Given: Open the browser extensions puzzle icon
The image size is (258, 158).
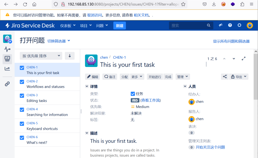Looking at the screenshot, I should click(242, 4).
